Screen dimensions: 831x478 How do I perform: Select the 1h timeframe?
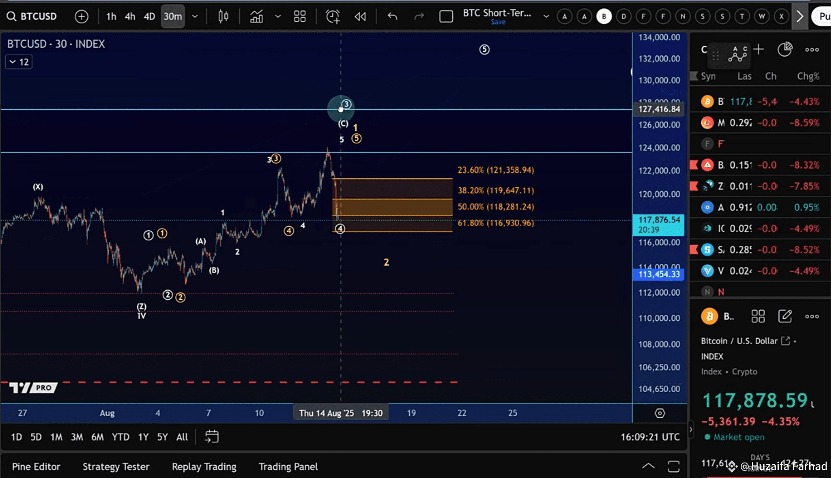111,16
